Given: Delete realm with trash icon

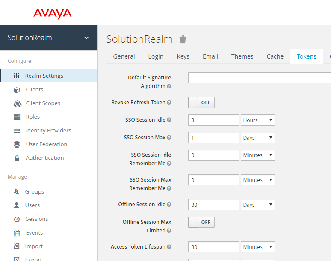Looking at the screenshot, I should 183,39.
